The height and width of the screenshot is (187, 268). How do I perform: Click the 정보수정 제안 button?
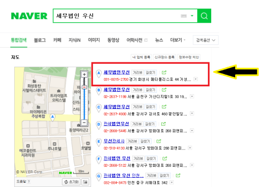[x=189, y=57]
